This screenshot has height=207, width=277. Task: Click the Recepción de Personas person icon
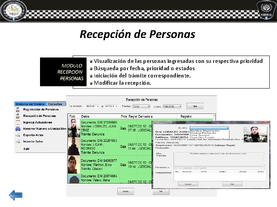(x=18, y=116)
